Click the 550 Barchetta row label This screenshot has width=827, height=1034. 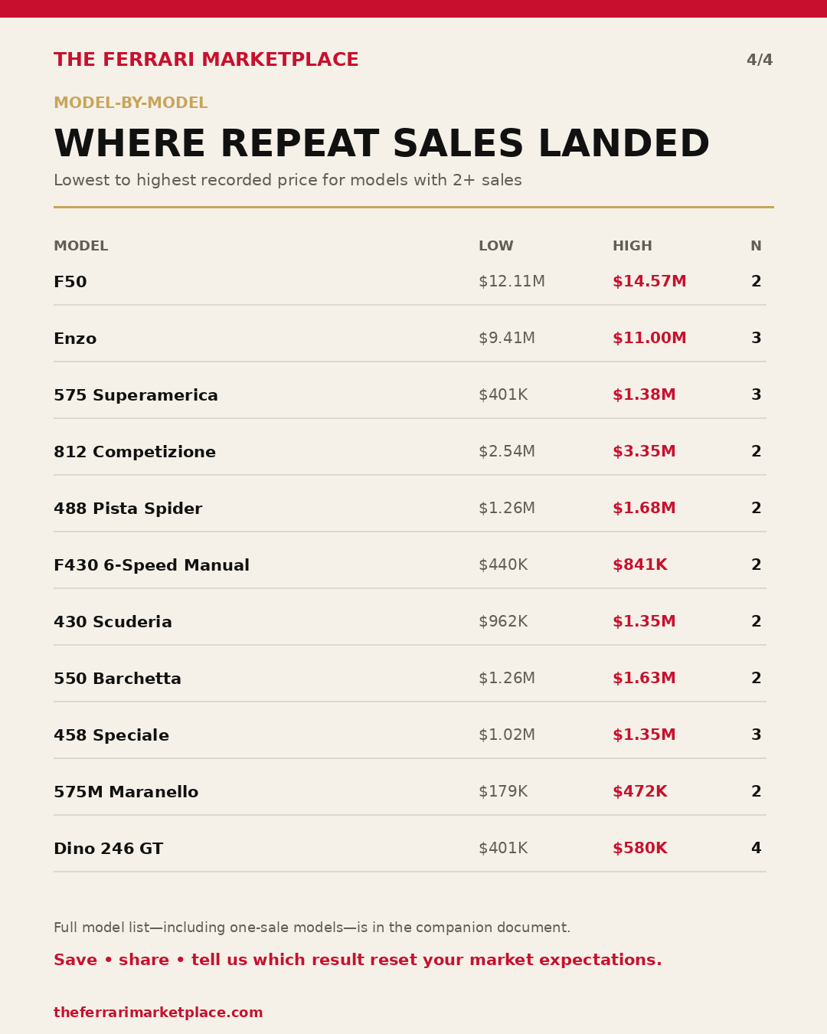point(117,679)
